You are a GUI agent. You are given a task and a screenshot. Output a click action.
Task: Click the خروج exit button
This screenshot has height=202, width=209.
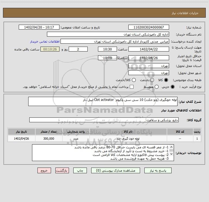tap(44, 171)
